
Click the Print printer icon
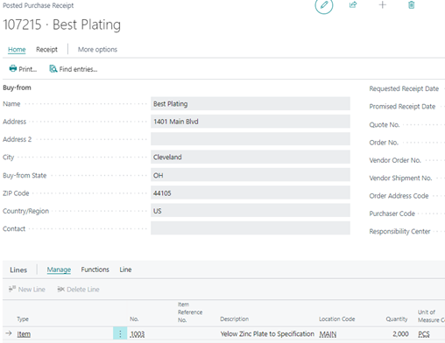(13, 68)
